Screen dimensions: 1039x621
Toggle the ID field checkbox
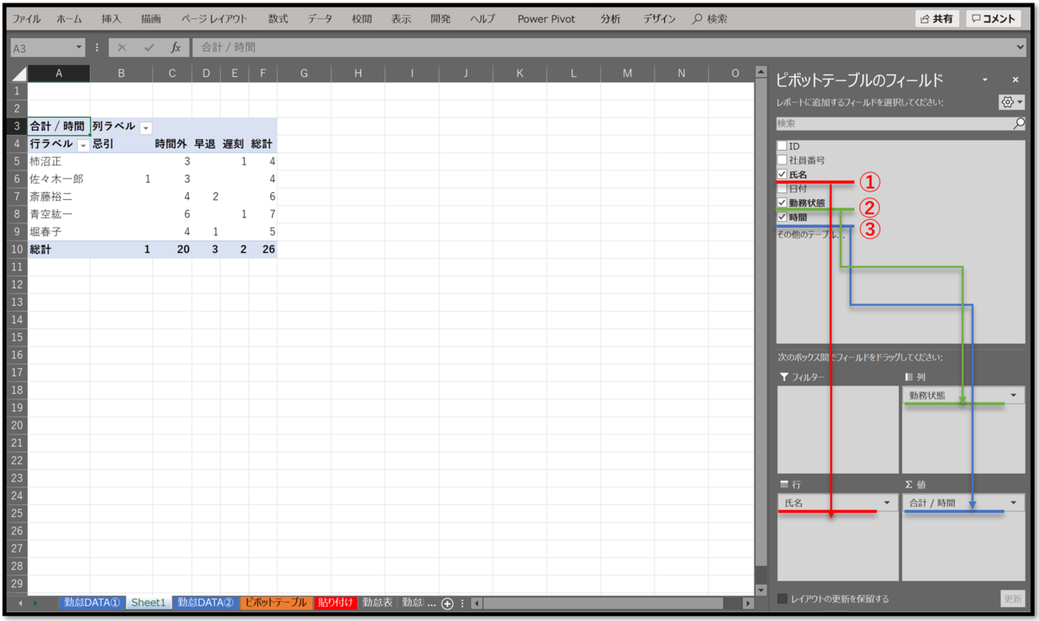click(x=783, y=146)
